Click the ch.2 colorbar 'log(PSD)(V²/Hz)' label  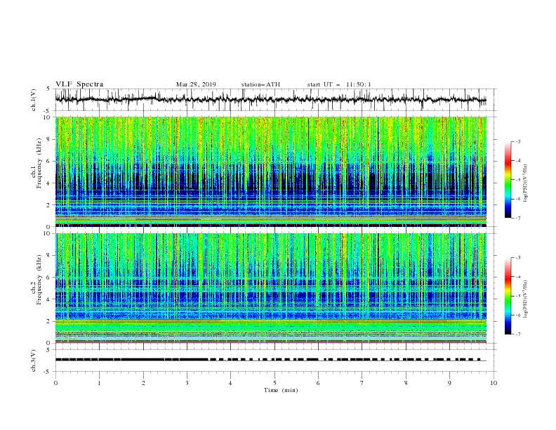[526, 299]
